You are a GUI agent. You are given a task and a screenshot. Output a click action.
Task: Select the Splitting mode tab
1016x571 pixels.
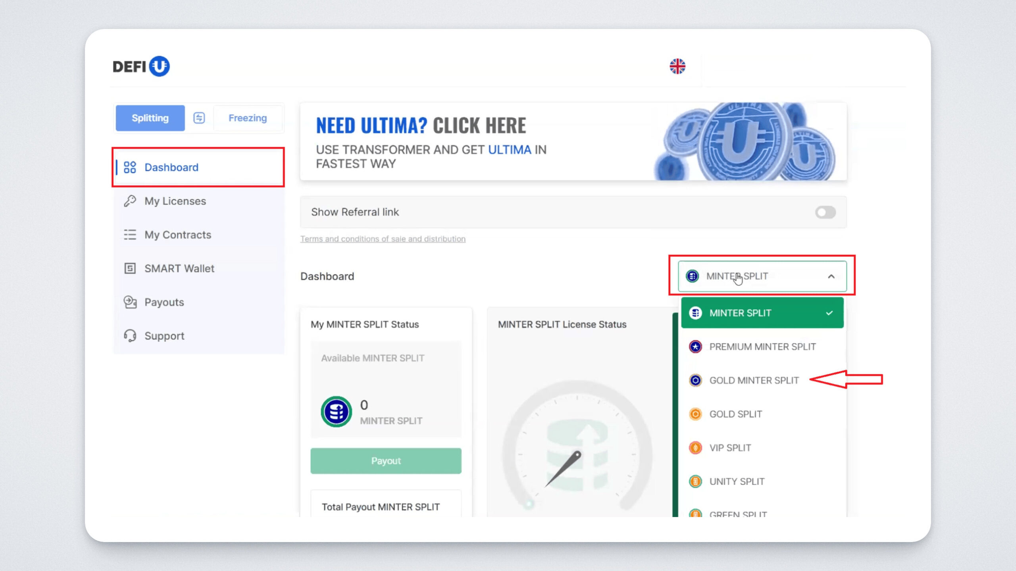tap(150, 118)
